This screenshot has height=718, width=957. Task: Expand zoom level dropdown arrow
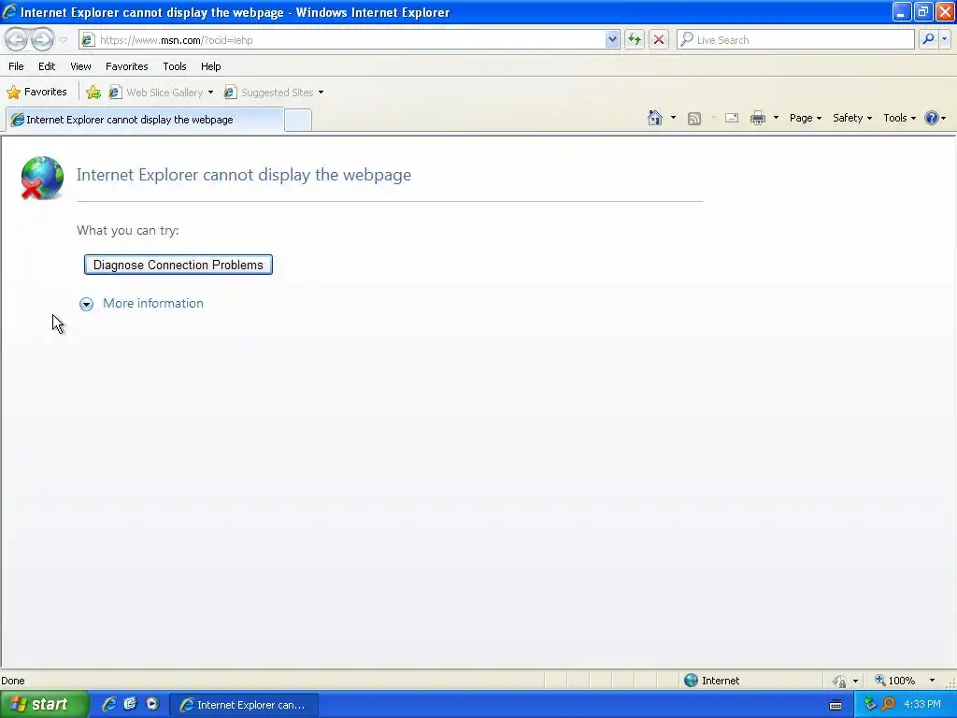click(x=932, y=681)
